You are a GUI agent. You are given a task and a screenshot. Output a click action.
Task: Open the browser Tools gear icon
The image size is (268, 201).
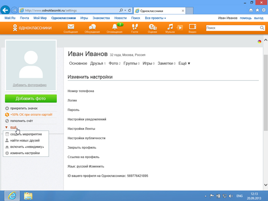pos(264,10)
